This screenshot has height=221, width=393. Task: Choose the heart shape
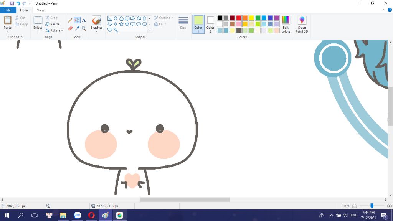pyautogui.click(x=109, y=30)
